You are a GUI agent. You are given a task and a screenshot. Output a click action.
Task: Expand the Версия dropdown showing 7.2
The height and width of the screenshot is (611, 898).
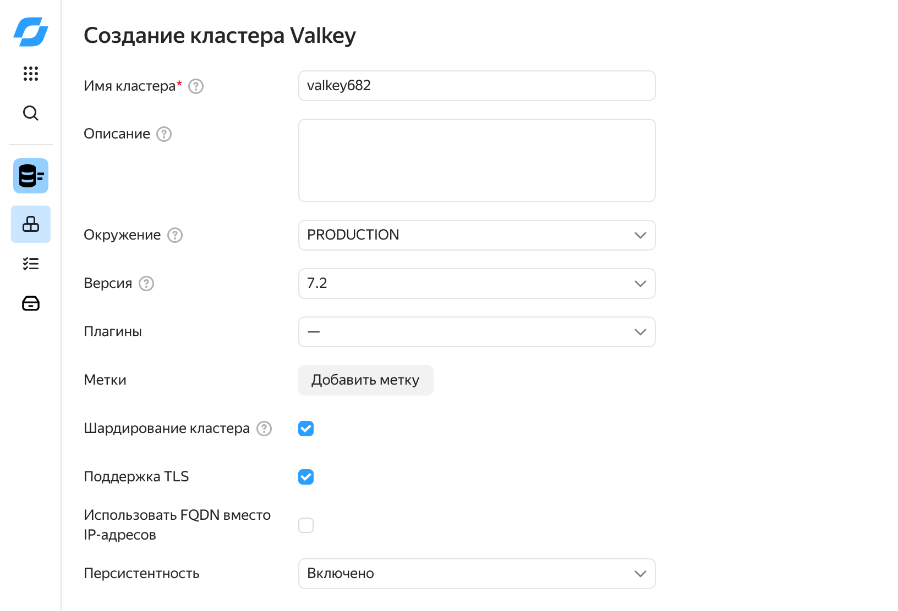(477, 284)
